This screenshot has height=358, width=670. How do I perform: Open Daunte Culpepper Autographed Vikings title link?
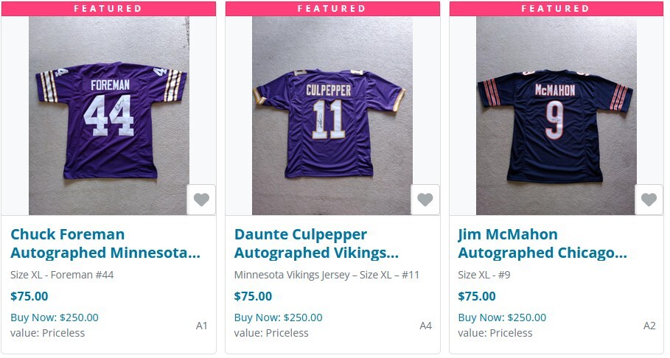tap(316, 244)
